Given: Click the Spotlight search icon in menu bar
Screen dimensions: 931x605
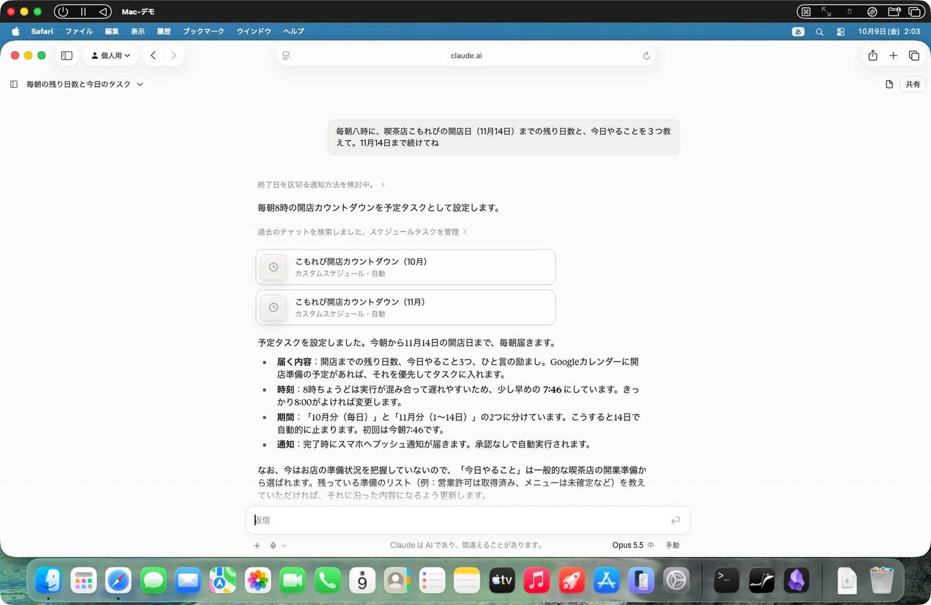Looking at the screenshot, I should [819, 32].
